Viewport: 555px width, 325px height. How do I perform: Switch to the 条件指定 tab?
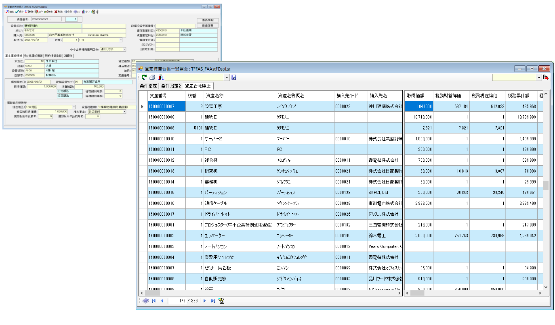click(148, 86)
